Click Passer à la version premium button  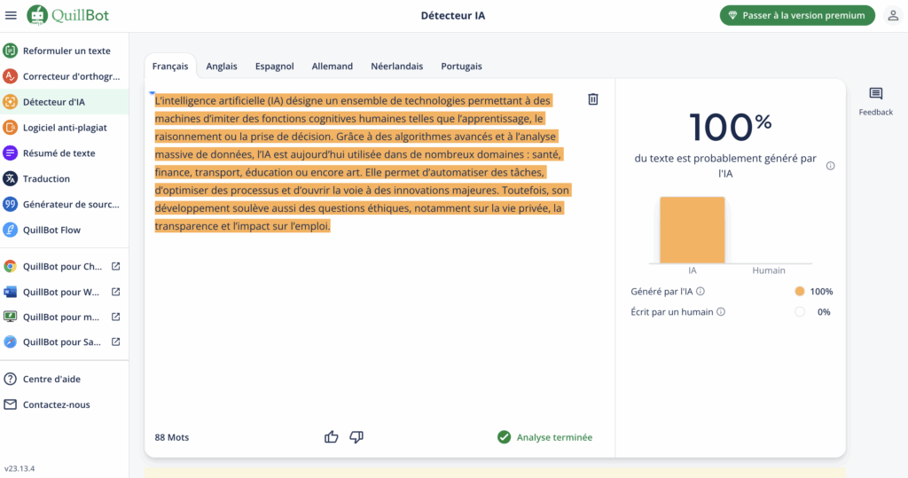coord(797,15)
